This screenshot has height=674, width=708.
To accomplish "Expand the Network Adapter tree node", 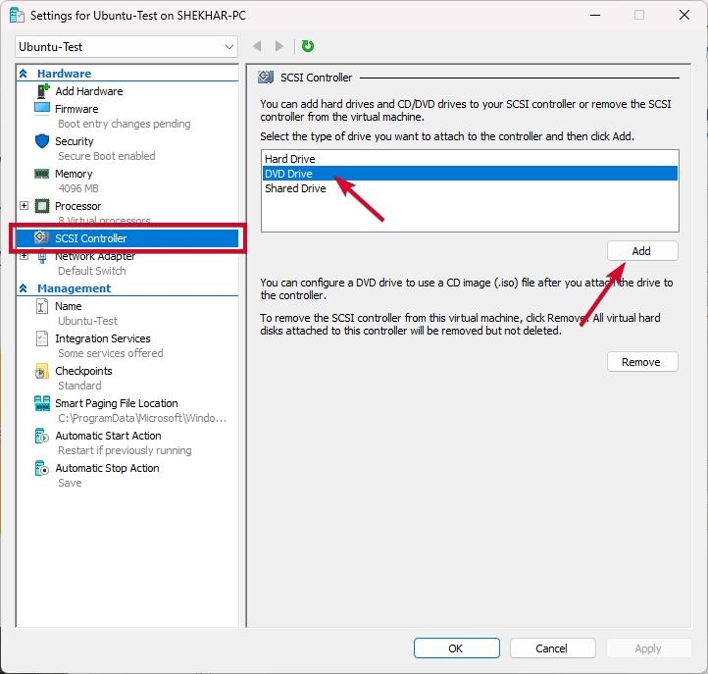I will [24, 256].
